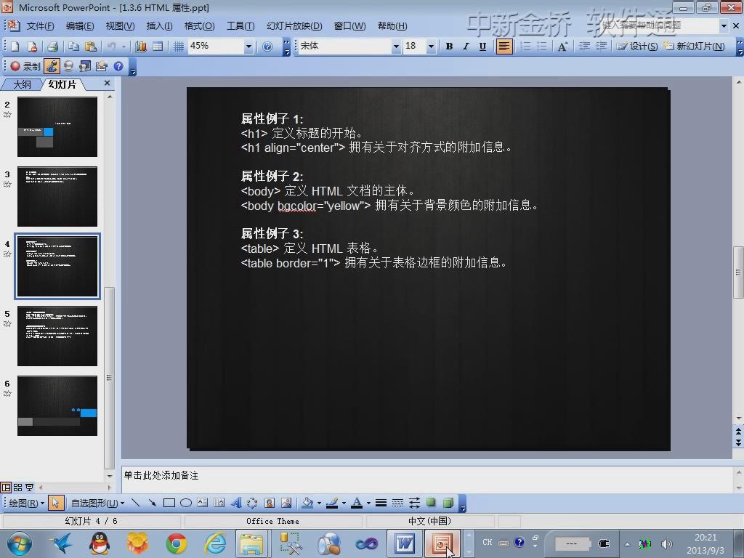This screenshot has height=558, width=744.
Task: Select the Line drawing tool
Action: click(136, 503)
